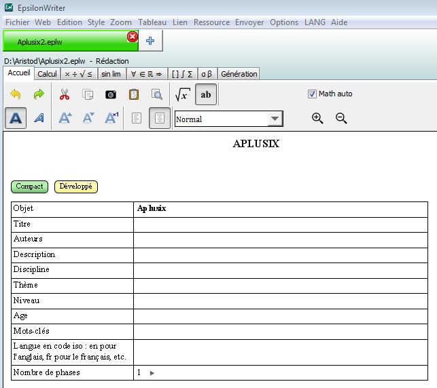This screenshot has width=437, height=388.
Task: Click the empty Mots-clés value cell
Action: coord(281,332)
